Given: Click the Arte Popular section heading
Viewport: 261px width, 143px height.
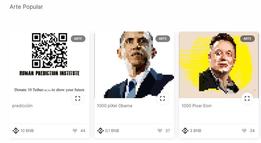Looking at the screenshot, I should [x=26, y=7].
